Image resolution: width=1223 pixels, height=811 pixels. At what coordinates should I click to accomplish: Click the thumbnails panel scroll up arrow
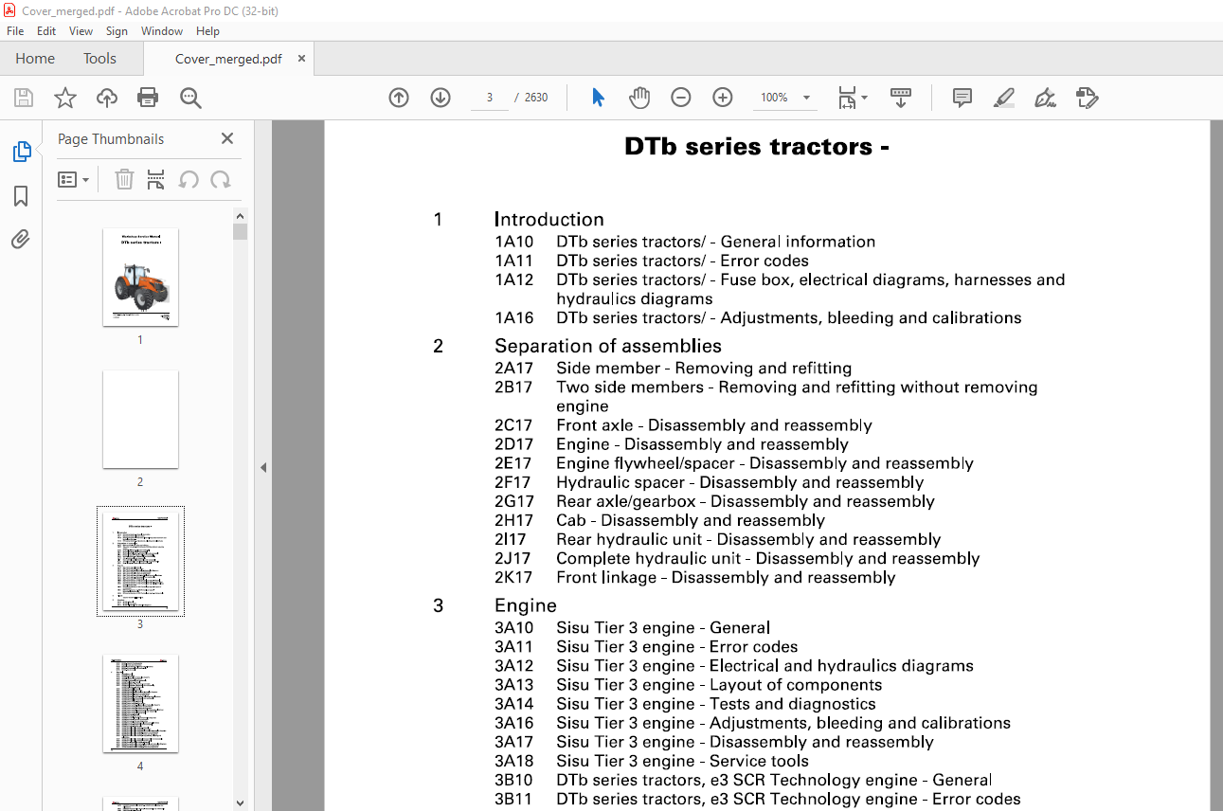240,216
